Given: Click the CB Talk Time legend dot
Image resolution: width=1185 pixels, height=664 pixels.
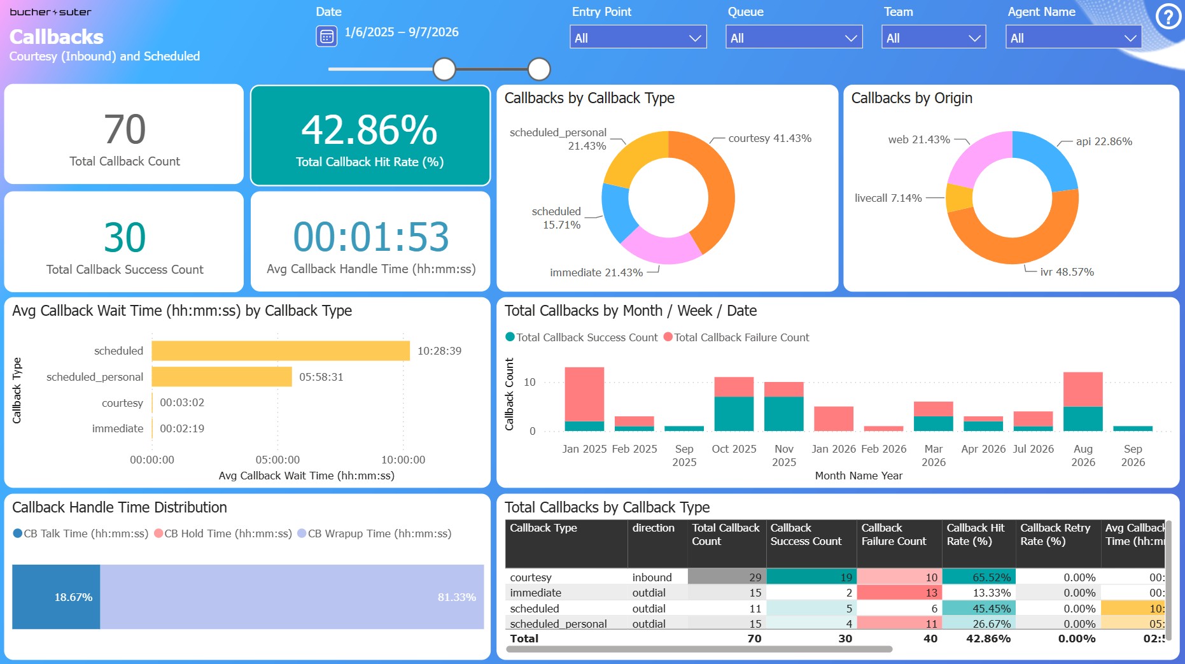Looking at the screenshot, I should [18, 533].
